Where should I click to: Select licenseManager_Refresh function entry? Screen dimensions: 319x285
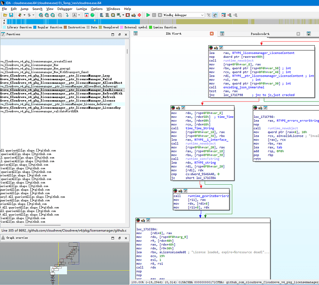[x=62, y=97]
